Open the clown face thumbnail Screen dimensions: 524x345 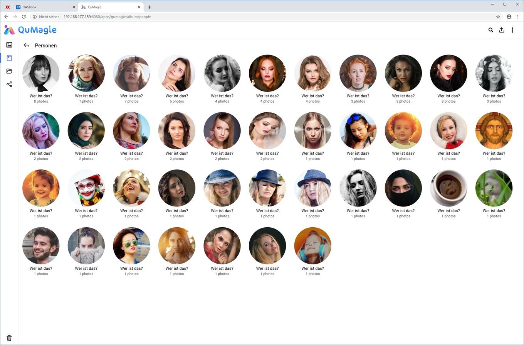(x=86, y=188)
